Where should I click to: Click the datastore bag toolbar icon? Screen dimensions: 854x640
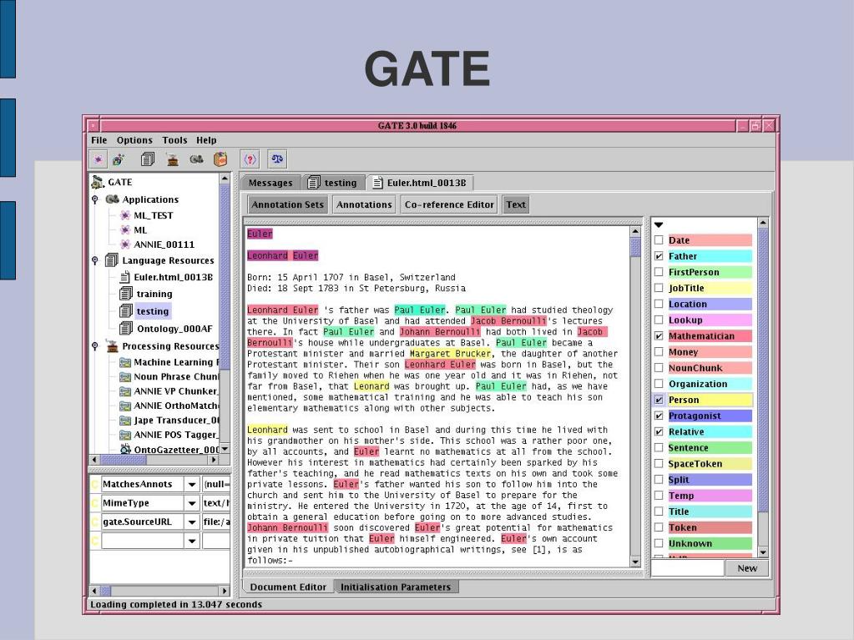pyautogui.click(x=220, y=159)
